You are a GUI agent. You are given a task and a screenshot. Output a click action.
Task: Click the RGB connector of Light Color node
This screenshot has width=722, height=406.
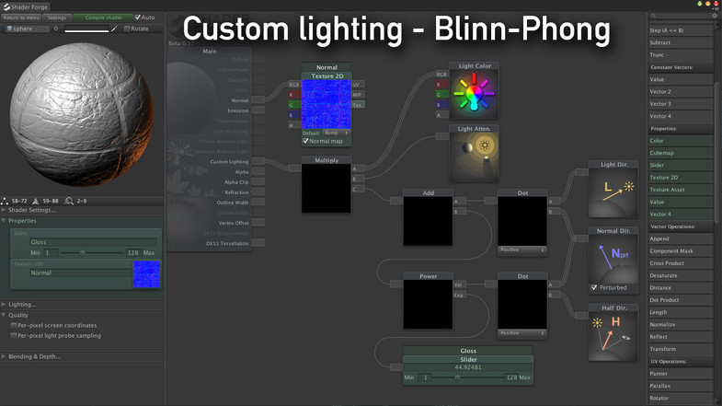point(442,75)
